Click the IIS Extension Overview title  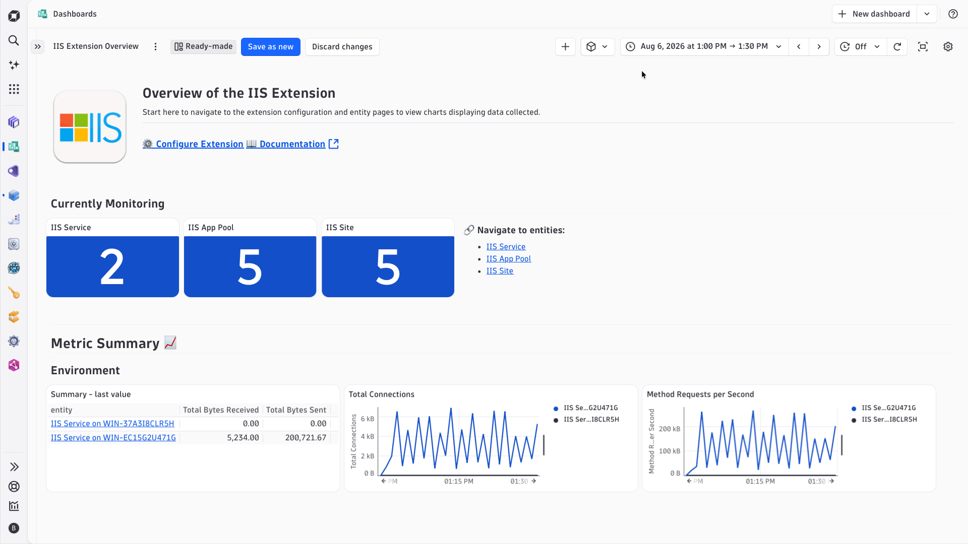click(x=96, y=46)
